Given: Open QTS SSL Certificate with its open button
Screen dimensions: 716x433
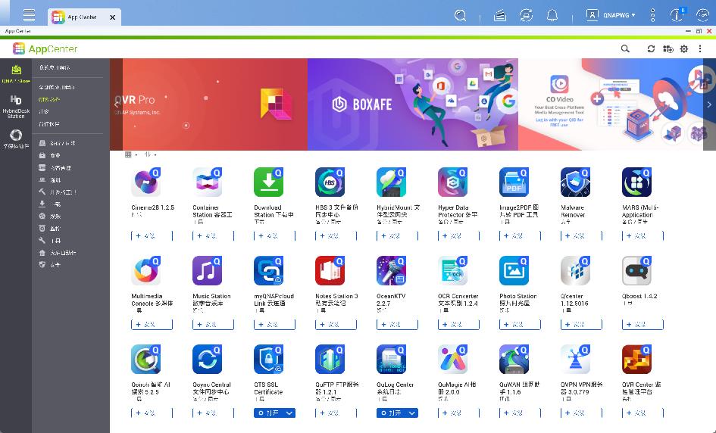Looking at the screenshot, I should coord(269,413).
